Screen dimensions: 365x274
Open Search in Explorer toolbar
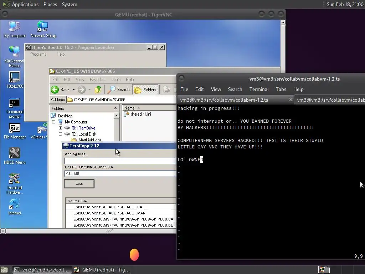point(118,90)
